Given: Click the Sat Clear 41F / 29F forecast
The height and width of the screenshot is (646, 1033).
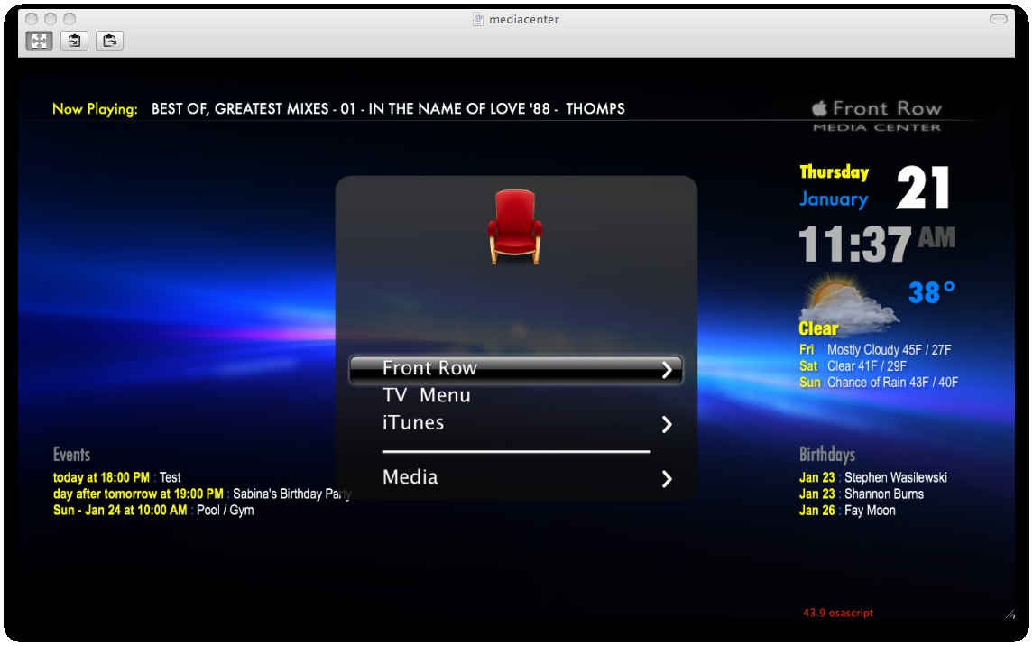Looking at the screenshot, I should pos(853,366).
